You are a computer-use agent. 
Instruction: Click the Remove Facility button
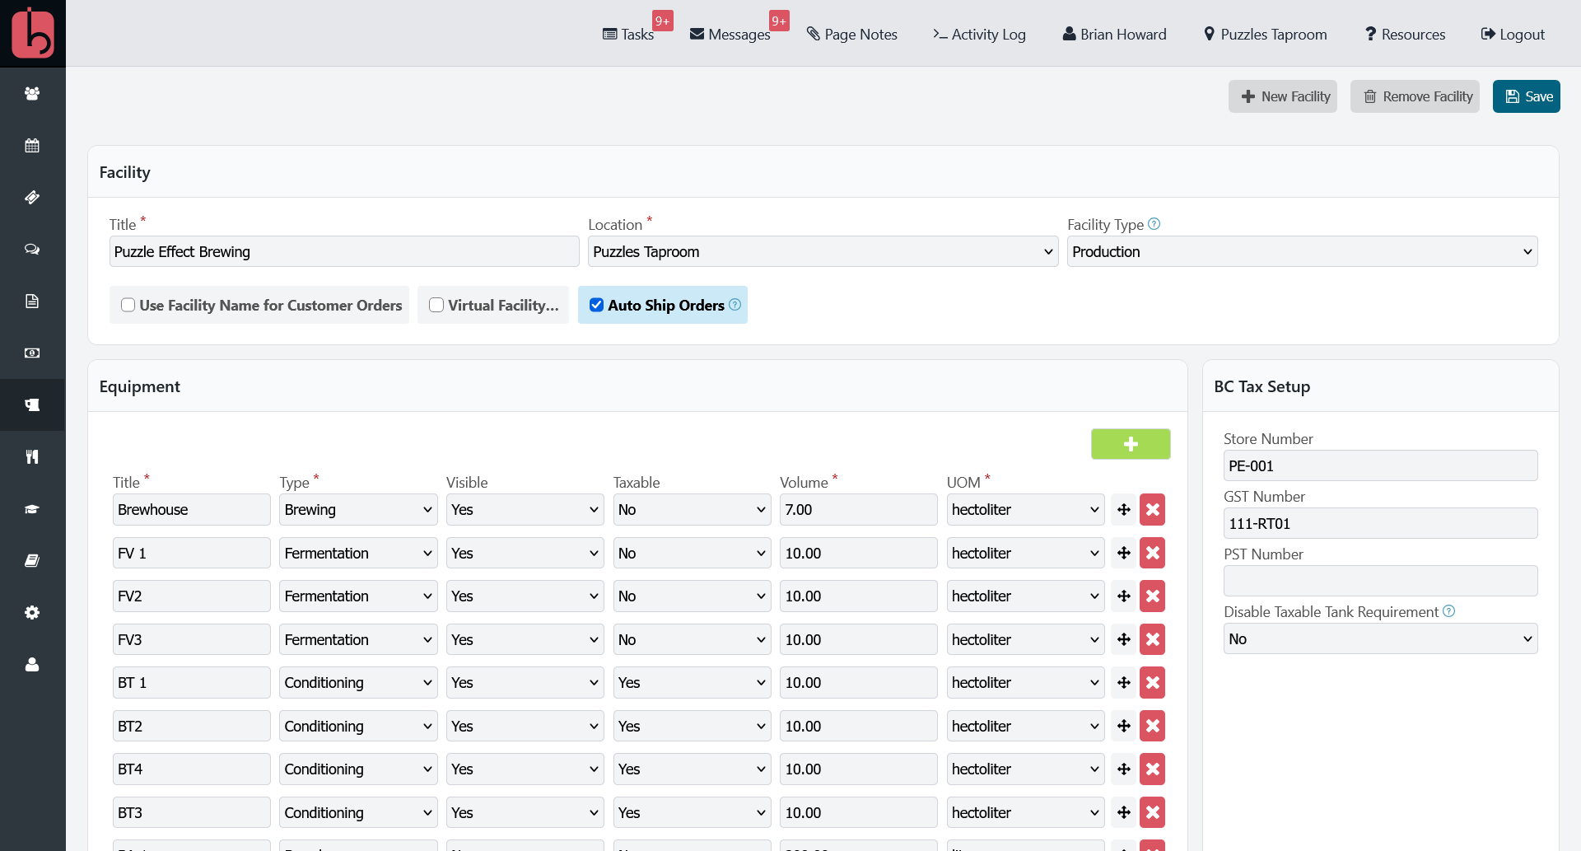(x=1415, y=97)
